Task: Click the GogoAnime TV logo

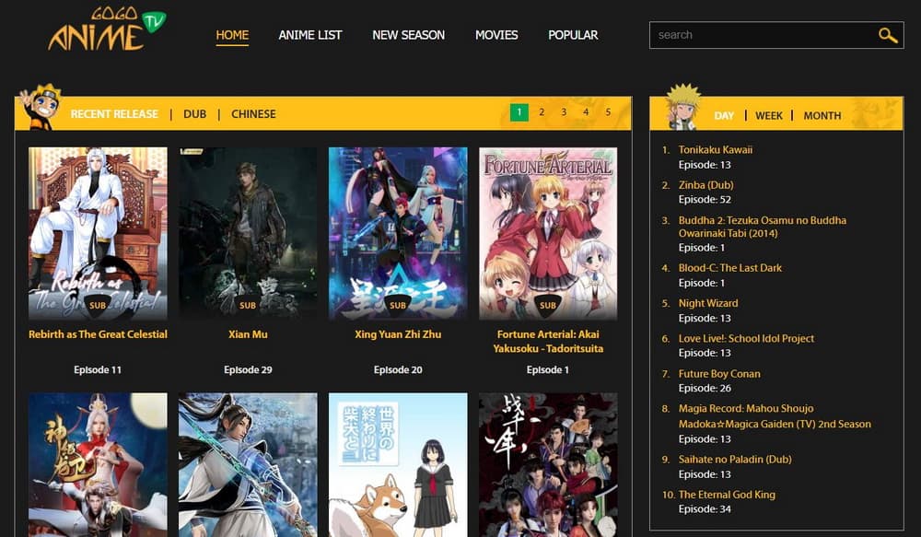Action: (106, 31)
